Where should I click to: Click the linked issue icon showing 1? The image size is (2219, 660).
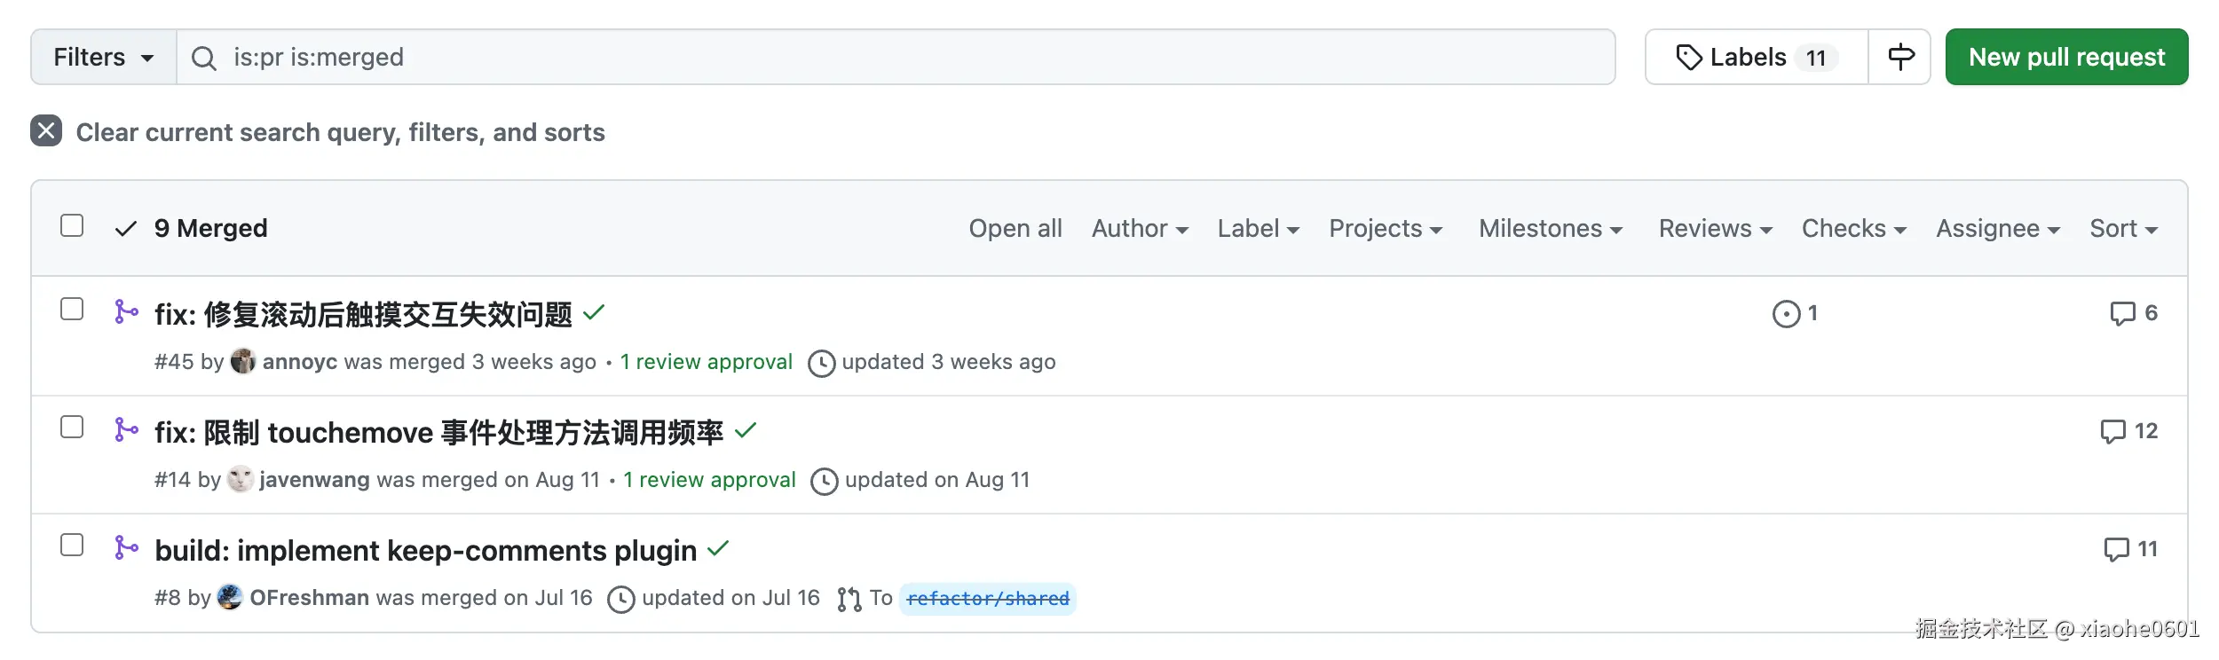1786,313
